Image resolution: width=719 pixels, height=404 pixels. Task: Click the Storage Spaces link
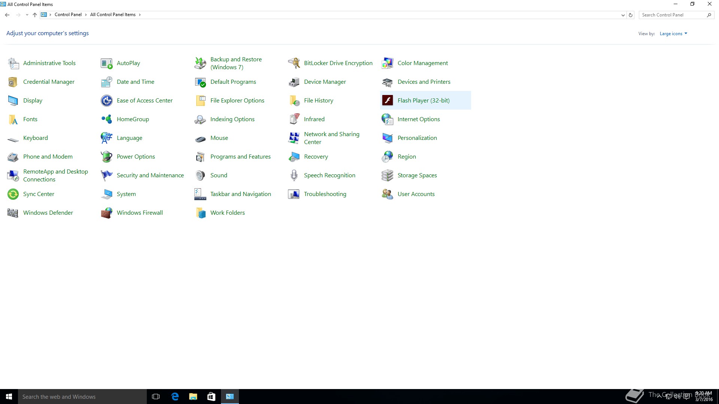[417, 175]
